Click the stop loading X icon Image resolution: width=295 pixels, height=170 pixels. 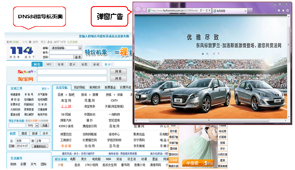tap(209, 10)
